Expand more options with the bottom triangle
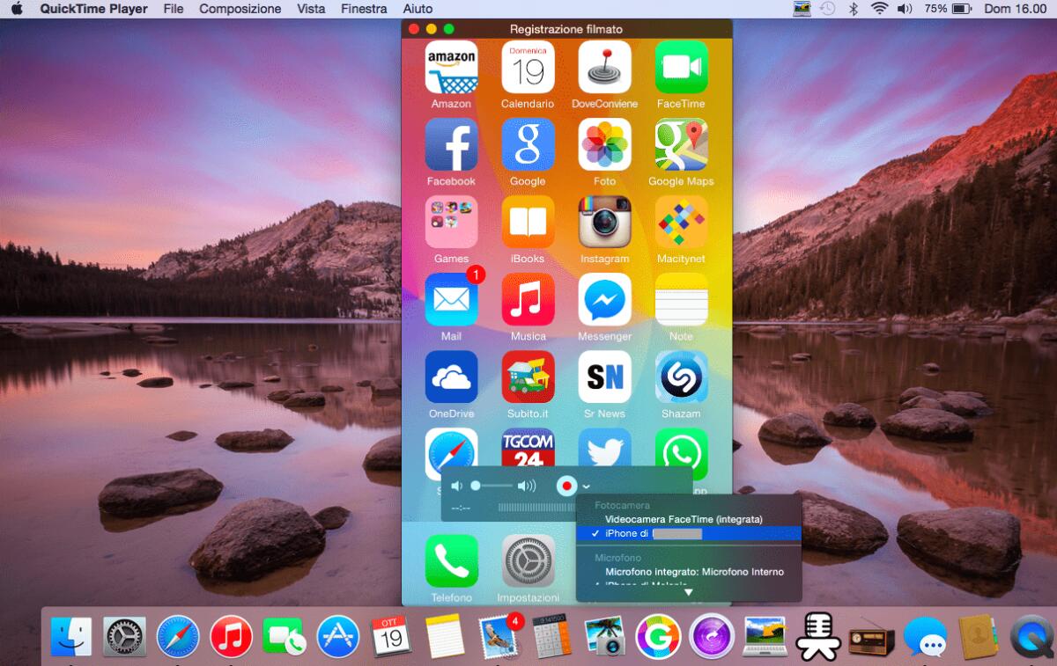Image resolution: width=1057 pixels, height=666 pixels. [x=688, y=591]
